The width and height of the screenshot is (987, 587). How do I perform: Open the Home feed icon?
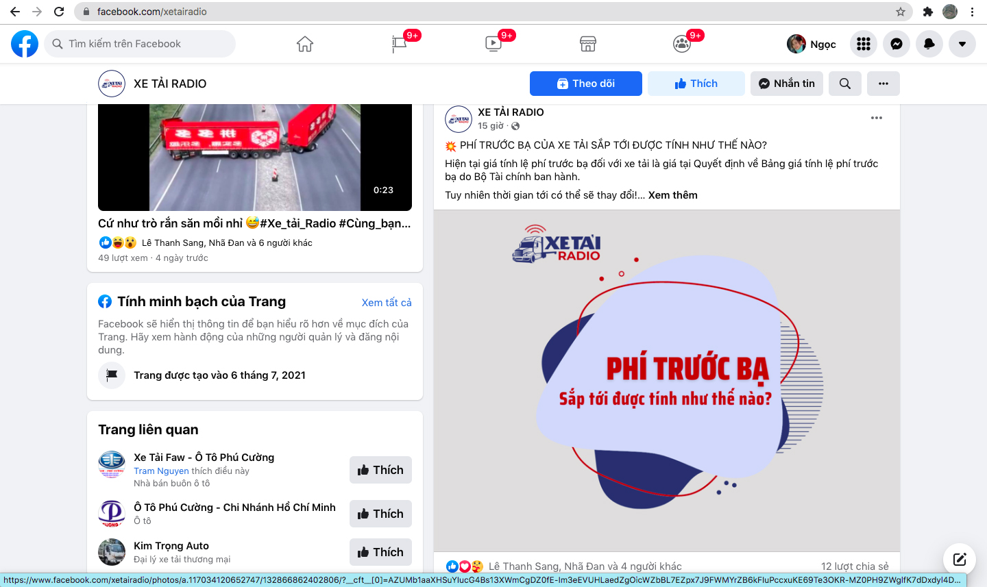305,44
